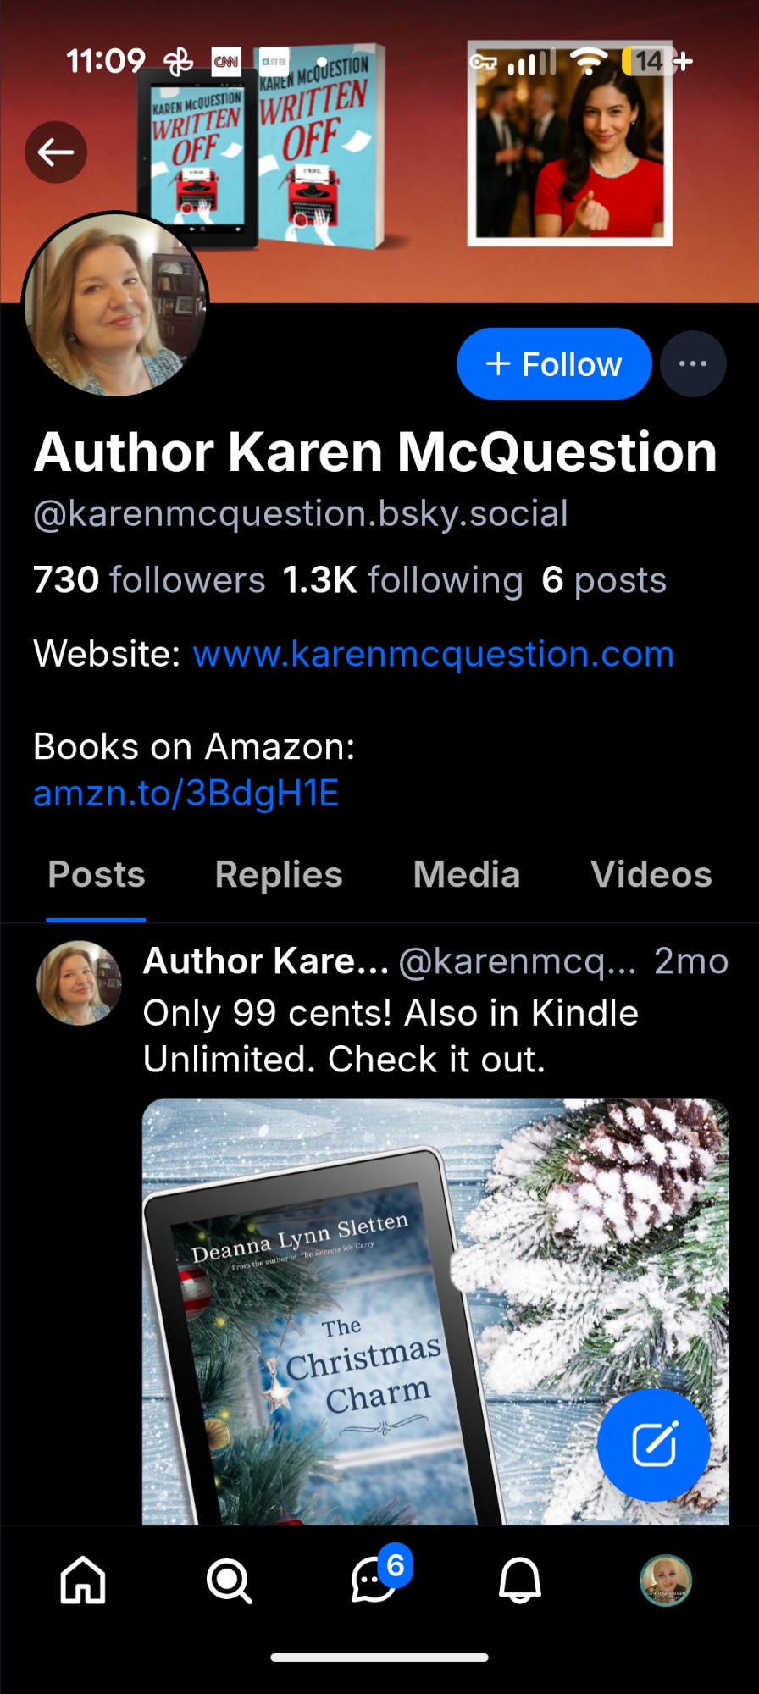This screenshot has width=759, height=1694.
Task: Tap the Written Off banner image
Action: pyautogui.click(x=379, y=151)
